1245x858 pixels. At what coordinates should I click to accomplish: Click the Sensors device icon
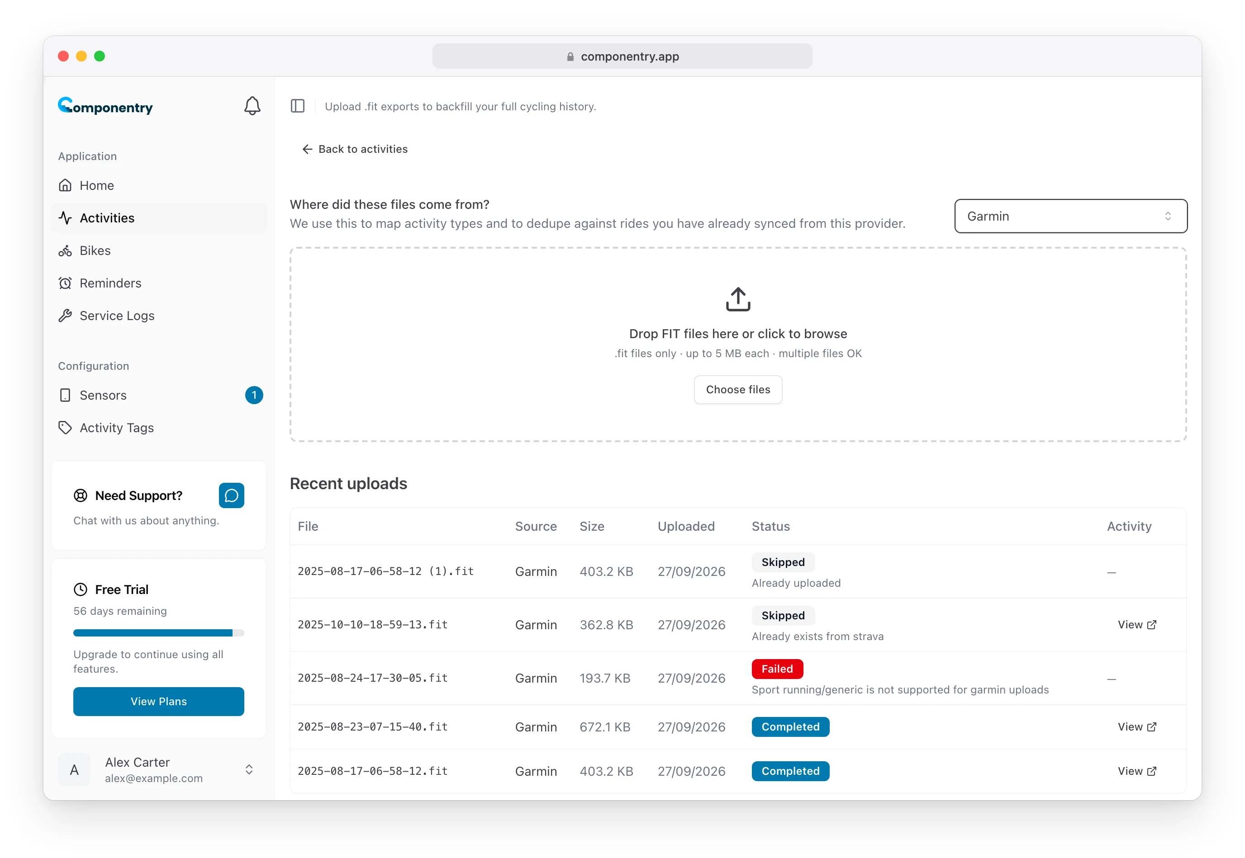65,395
